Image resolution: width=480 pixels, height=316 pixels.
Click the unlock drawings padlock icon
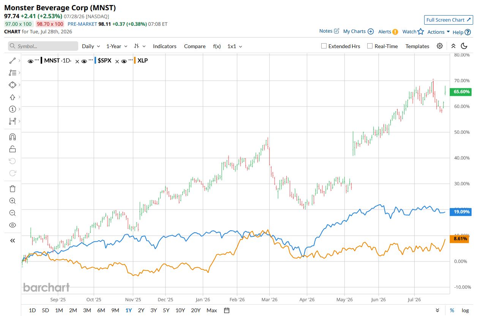(x=12, y=149)
